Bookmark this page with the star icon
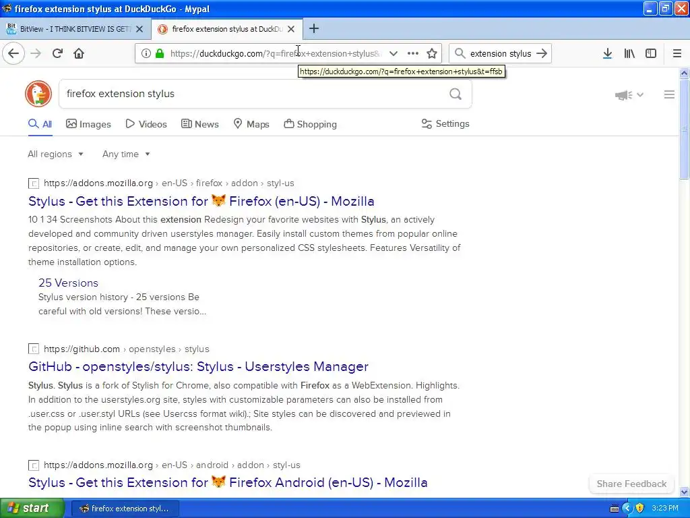Image resolution: width=690 pixels, height=518 pixels. click(x=432, y=53)
